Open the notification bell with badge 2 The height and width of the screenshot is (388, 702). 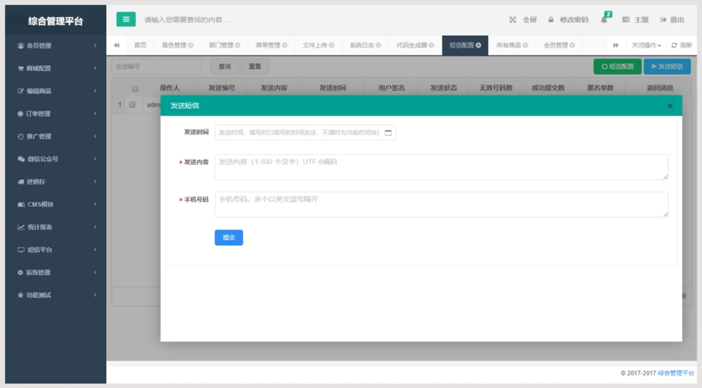point(604,19)
